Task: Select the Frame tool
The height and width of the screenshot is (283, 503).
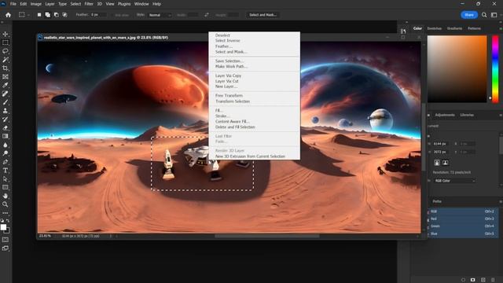Action: coord(6,77)
